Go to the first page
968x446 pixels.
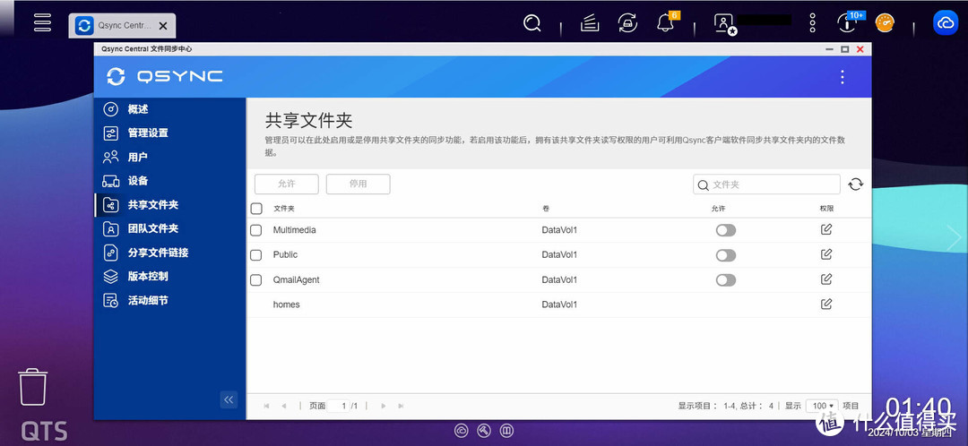tap(267, 406)
